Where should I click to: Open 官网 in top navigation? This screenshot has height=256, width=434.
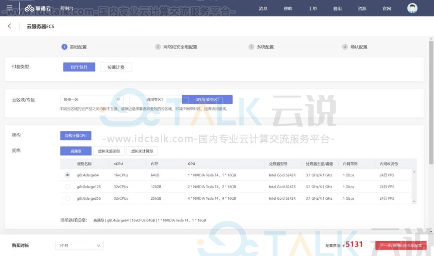[387, 9]
